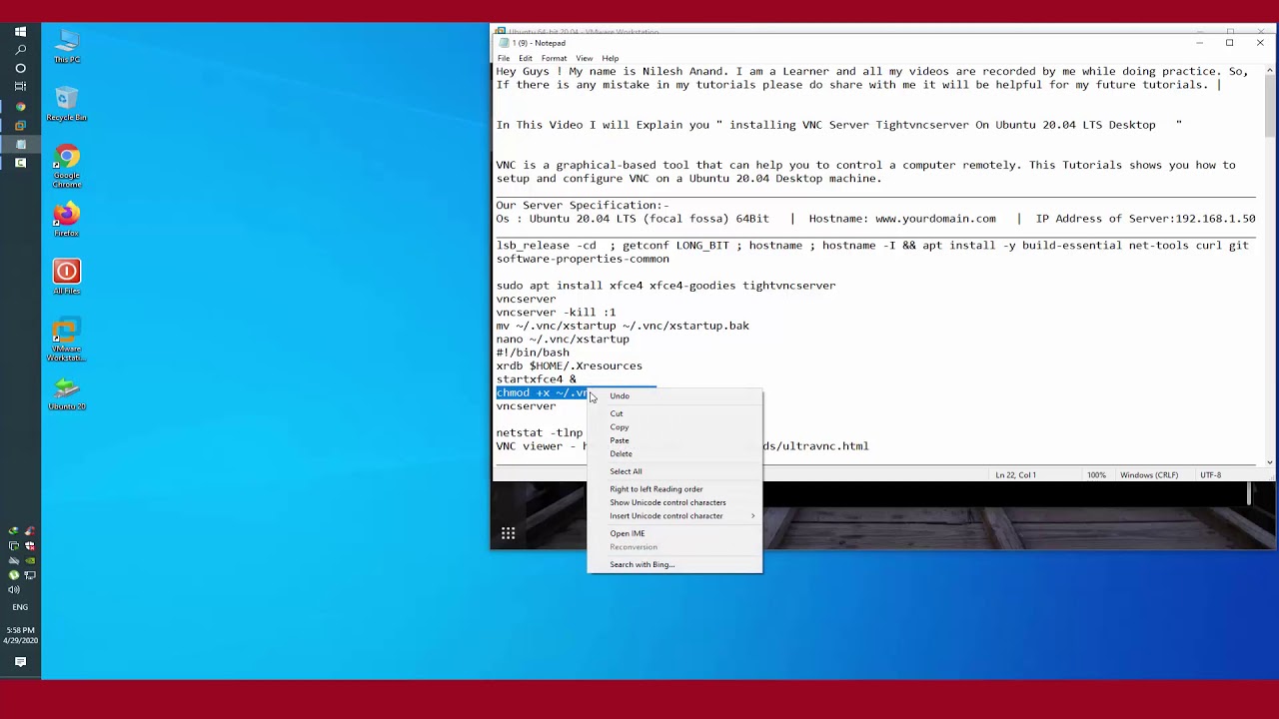Click the Notepad title bar '1 (9) - Notepad'

pos(539,43)
